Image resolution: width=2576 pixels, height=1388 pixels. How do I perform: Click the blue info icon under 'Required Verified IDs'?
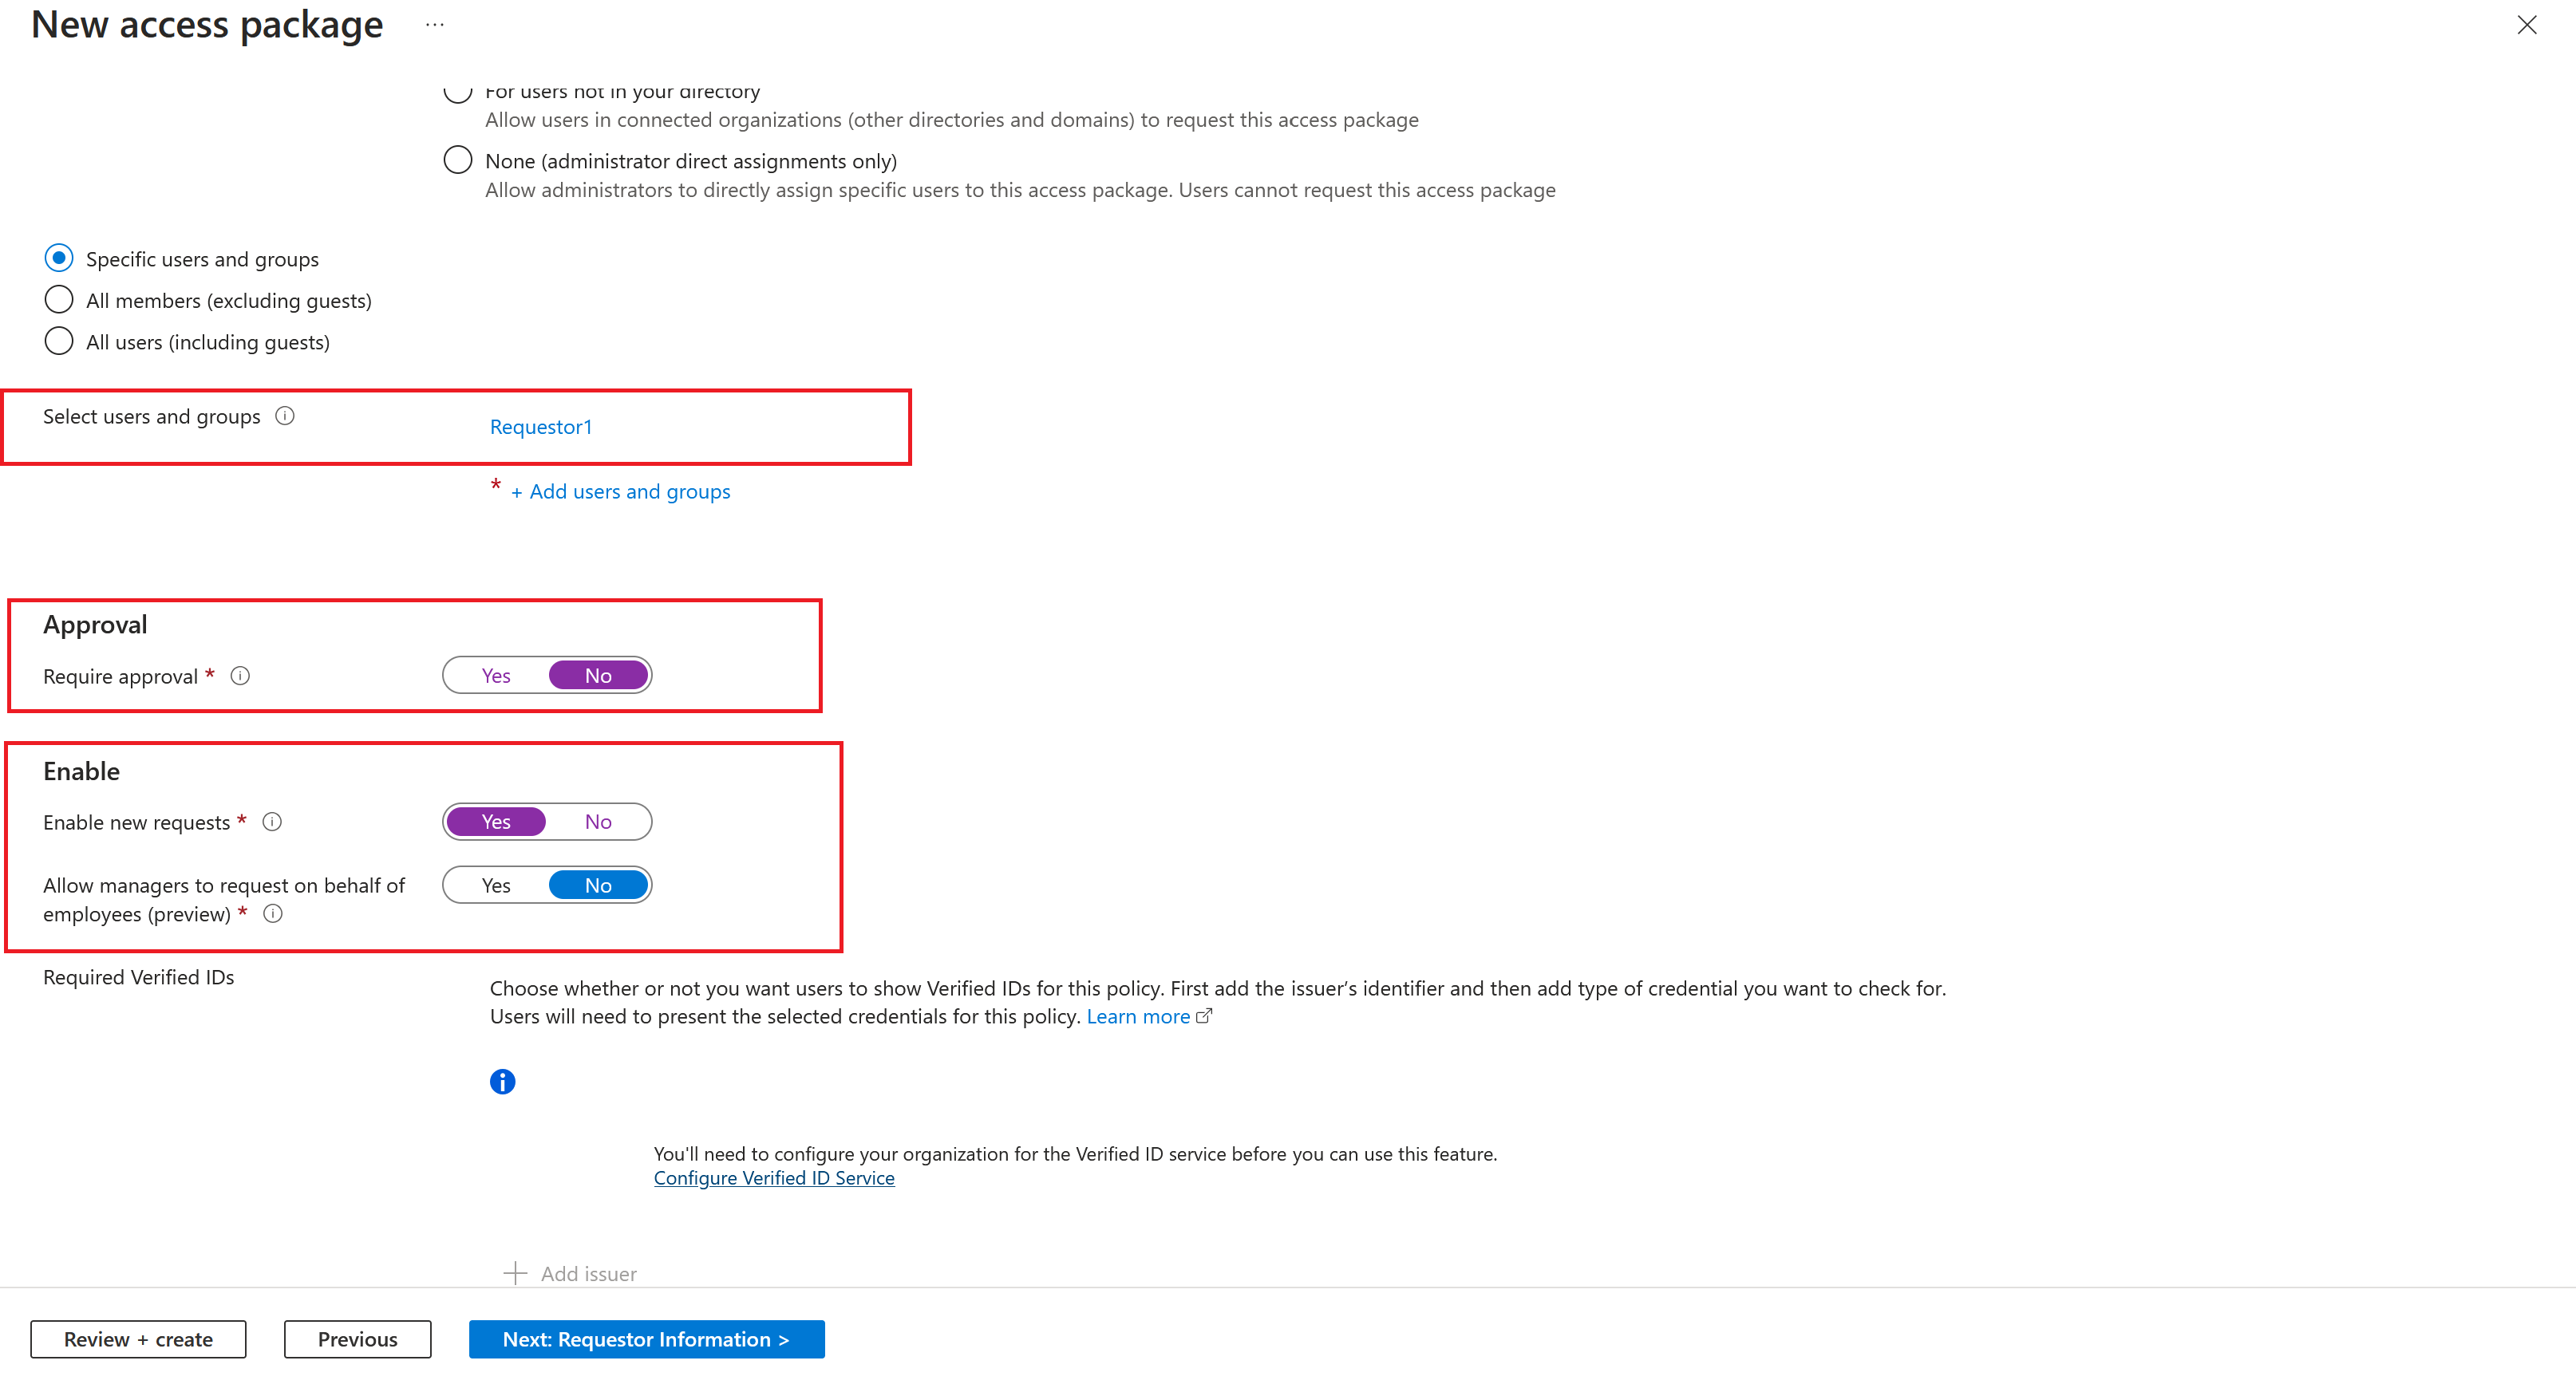501,1080
